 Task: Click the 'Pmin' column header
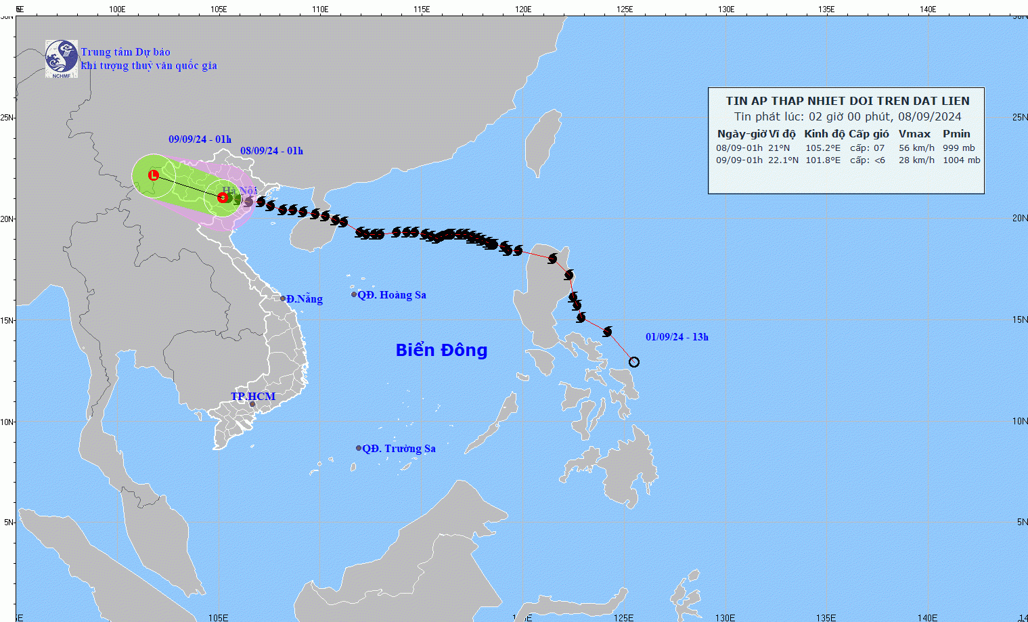point(956,134)
